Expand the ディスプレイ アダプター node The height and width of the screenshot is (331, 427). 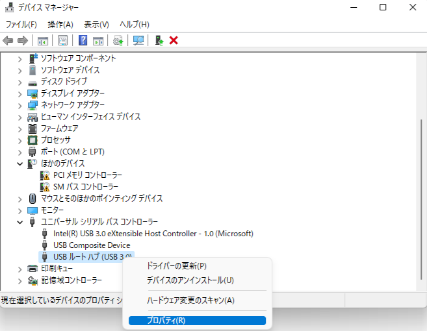click(19, 94)
